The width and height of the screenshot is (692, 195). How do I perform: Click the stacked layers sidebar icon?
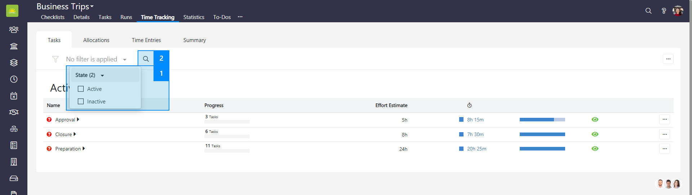pyautogui.click(x=14, y=62)
